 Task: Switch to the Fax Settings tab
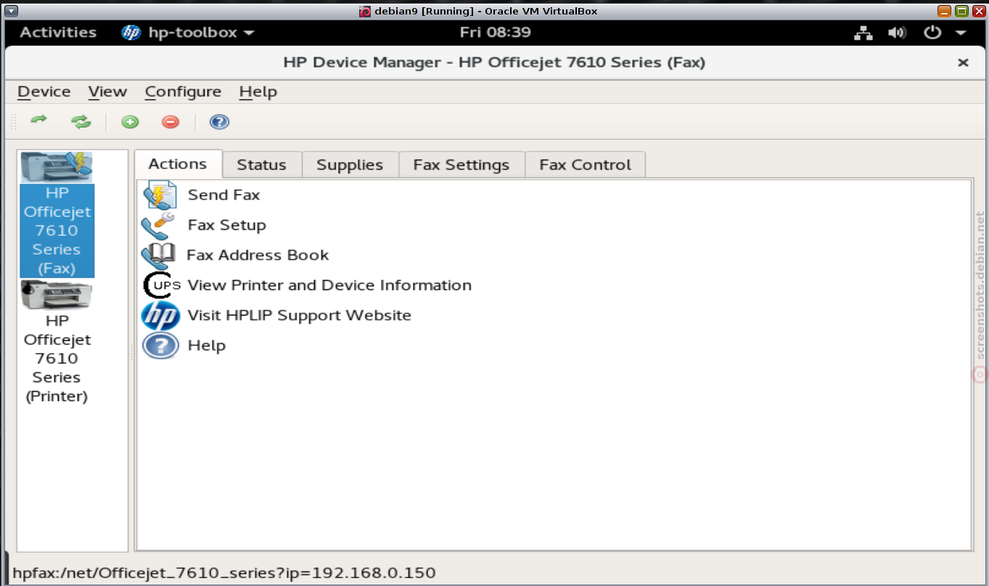[x=461, y=165]
